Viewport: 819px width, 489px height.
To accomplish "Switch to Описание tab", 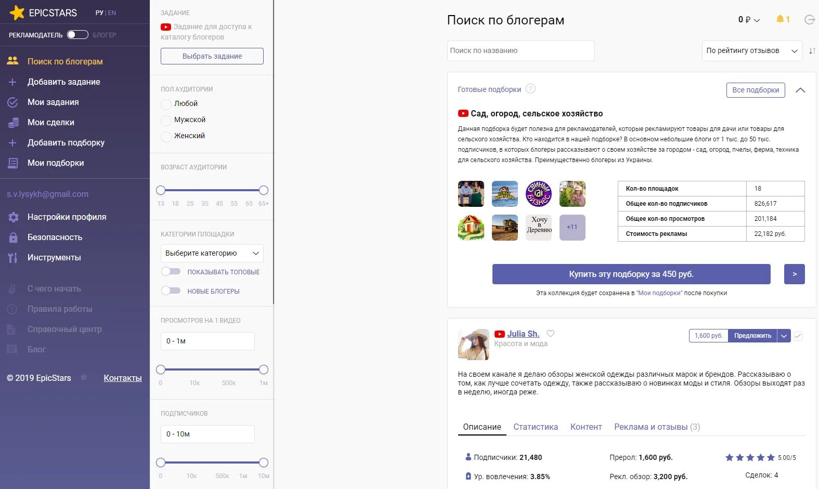I will [x=482, y=427].
